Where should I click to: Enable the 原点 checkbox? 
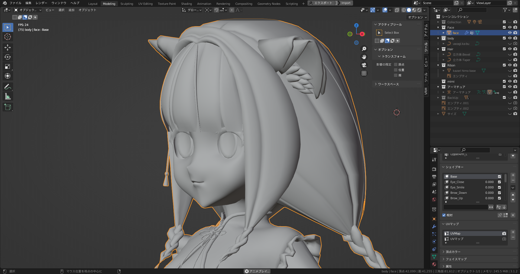pyautogui.click(x=396, y=65)
